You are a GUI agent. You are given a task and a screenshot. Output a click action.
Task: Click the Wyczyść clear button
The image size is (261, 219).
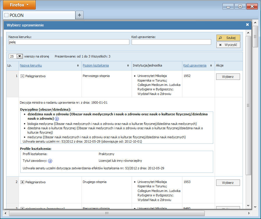pyautogui.click(x=228, y=45)
